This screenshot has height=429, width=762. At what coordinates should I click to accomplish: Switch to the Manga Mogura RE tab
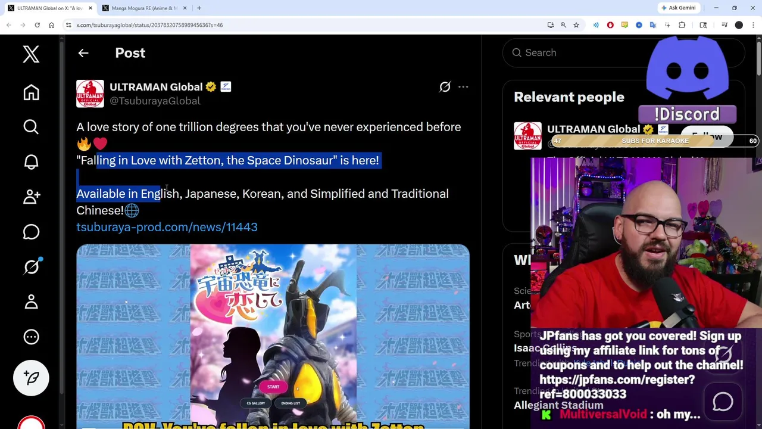pyautogui.click(x=145, y=8)
